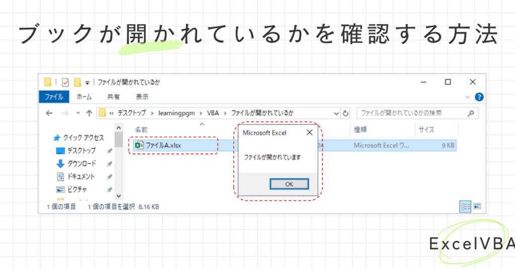
Task: Open the 表示 ribbon tab
Action: point(142,97)
